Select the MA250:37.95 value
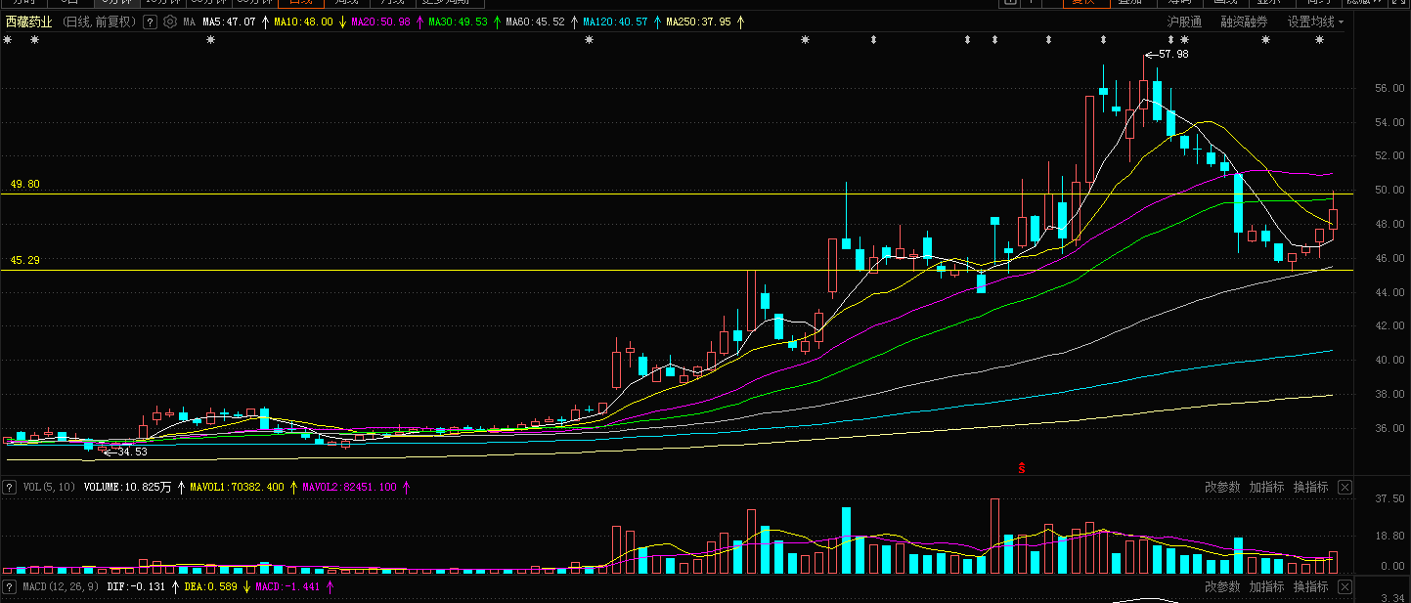Viewport: 1411px width, 603px height. click(698, 22)
